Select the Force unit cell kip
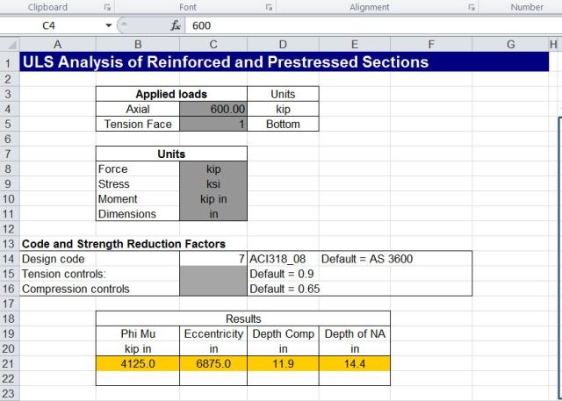 (x=213, y=168)
